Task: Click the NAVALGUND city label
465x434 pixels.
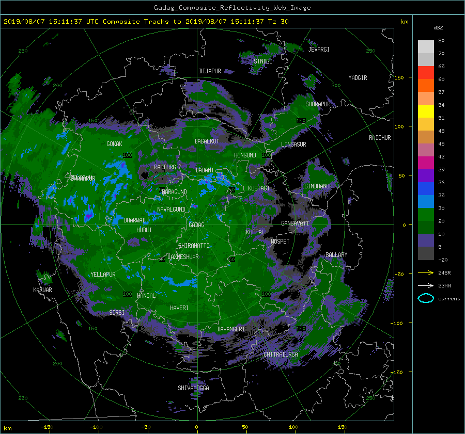Action: pos(171,209)
